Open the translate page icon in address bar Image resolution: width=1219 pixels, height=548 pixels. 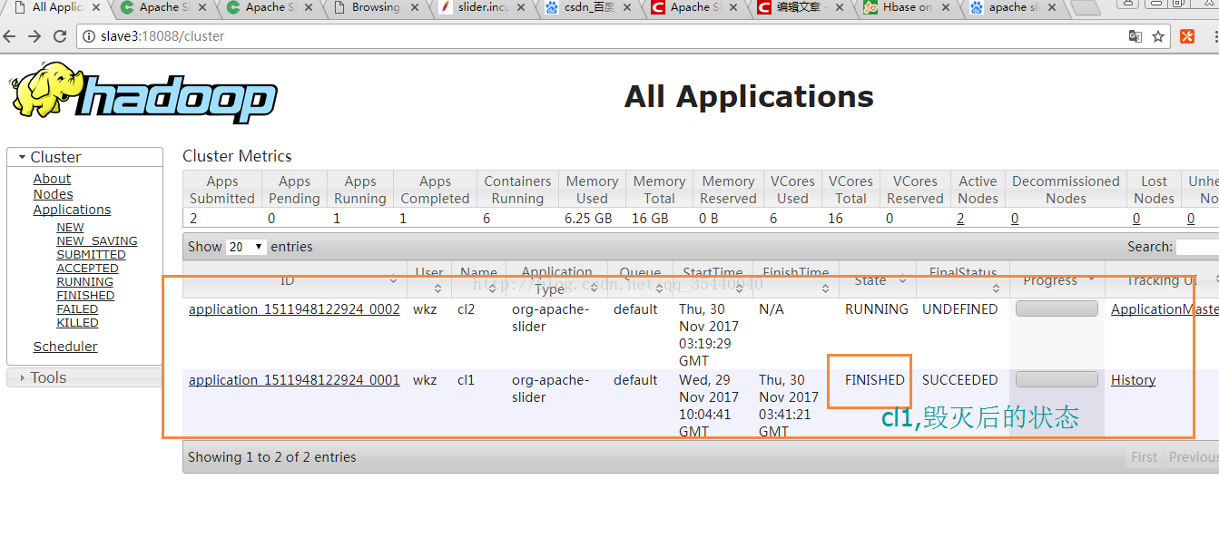(1135, 36)
